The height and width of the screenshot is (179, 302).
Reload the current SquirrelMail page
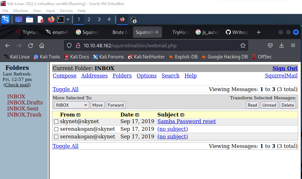tap(30, 46)
